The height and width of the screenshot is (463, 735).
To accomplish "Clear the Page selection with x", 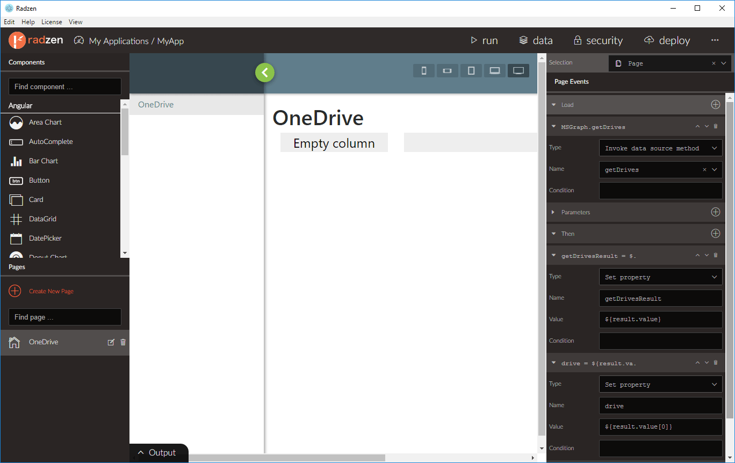I will [x=714, y=63].
